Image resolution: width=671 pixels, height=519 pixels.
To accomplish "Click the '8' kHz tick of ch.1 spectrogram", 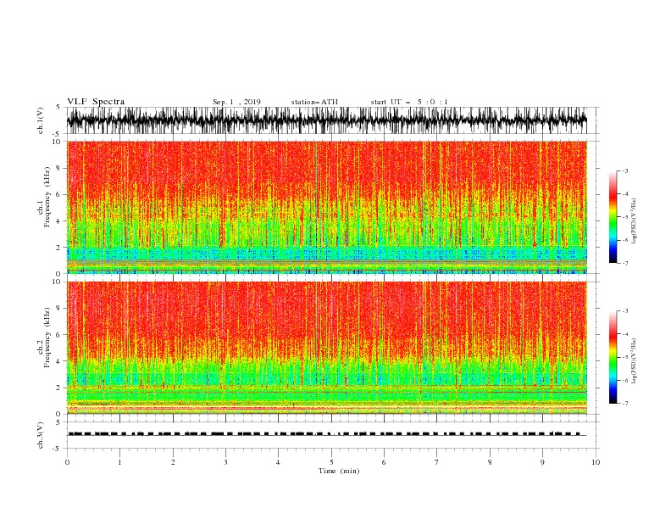I will click(x=58, y=168).
